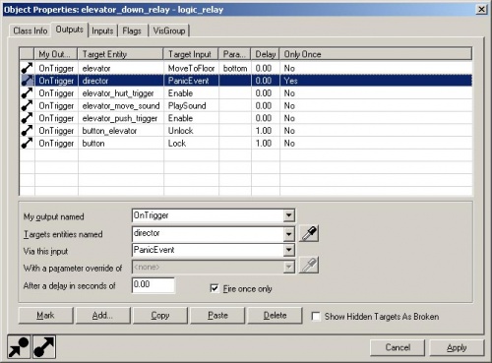This screenshot has width=492, height=363.
Task: Click the director cell in highlighted row
Action: [x=120, y=81]
